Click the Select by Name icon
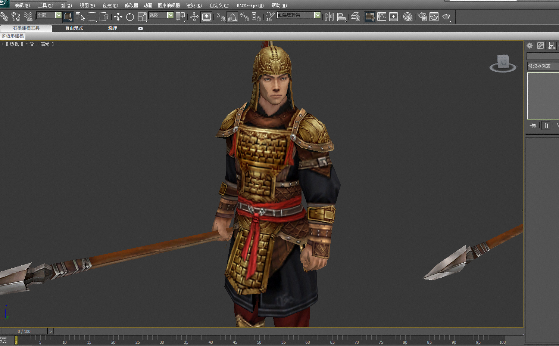Image resolution: width=559 pixels, height=346 pixels. click(80, 16)
